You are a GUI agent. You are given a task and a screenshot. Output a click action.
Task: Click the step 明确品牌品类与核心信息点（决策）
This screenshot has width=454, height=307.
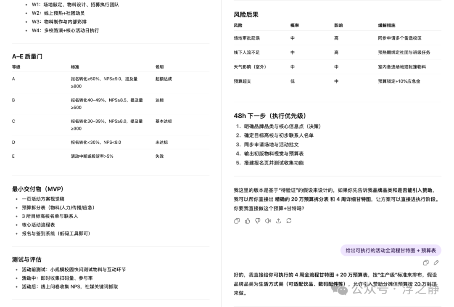click(282, 126)
